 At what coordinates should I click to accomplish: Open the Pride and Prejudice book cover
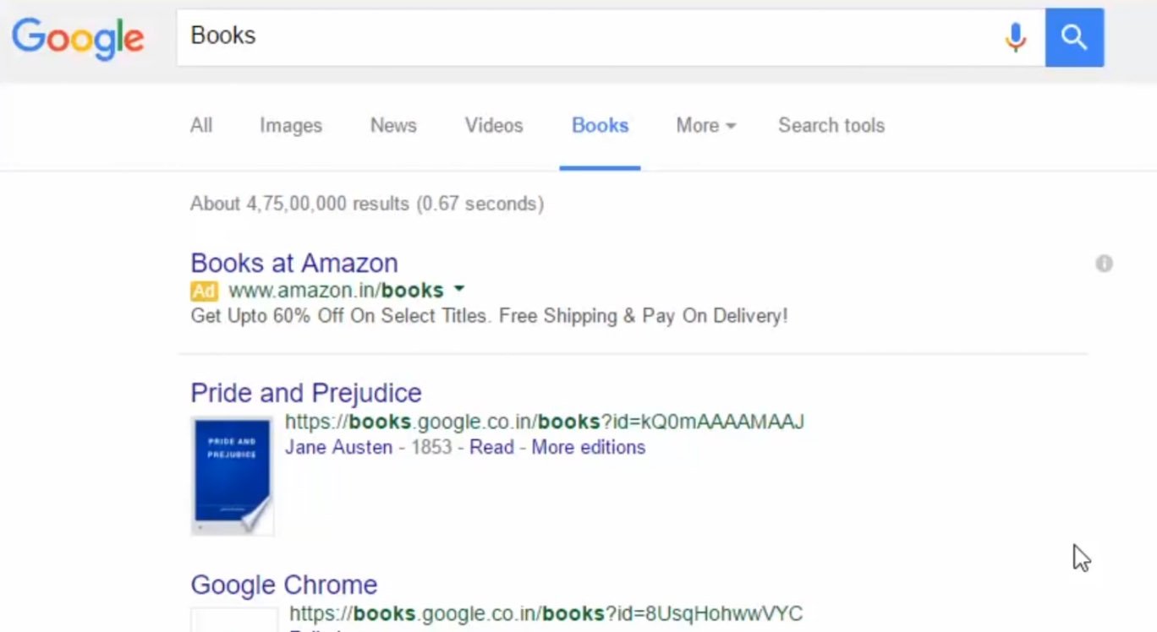(x=232, y=476)
